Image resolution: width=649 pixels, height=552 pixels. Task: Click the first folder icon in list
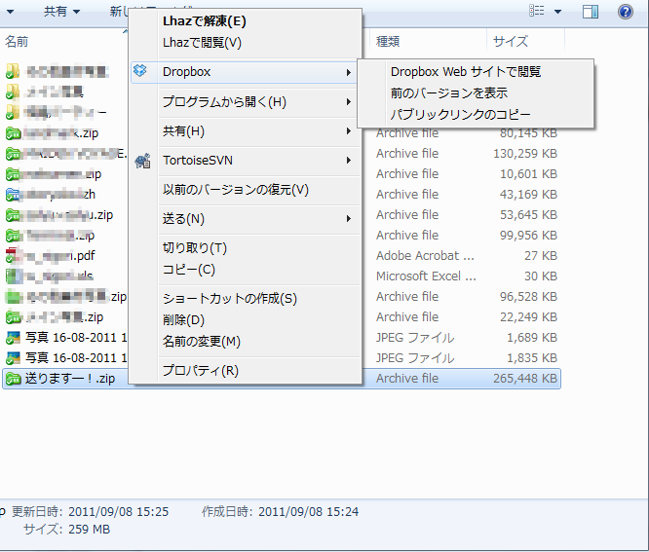13,71
